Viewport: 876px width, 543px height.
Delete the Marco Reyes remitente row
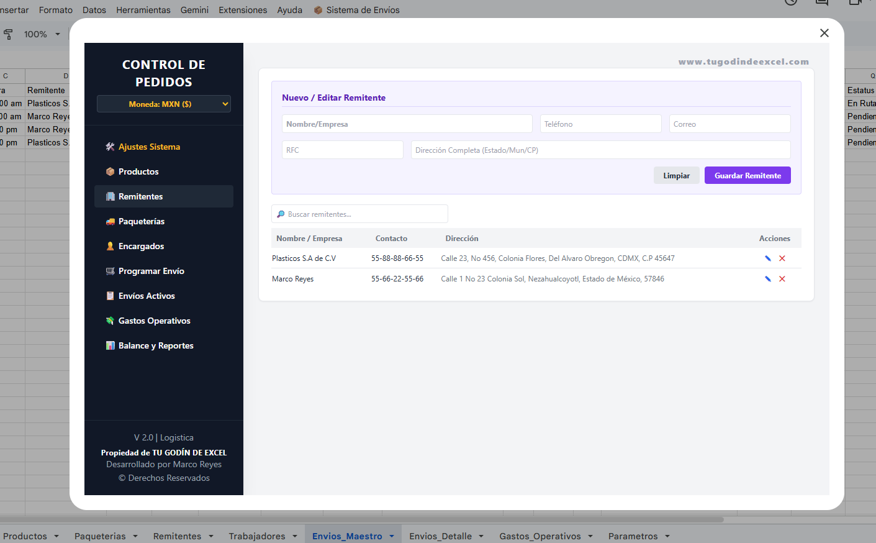pyautogui.click(x=782, y=279)
